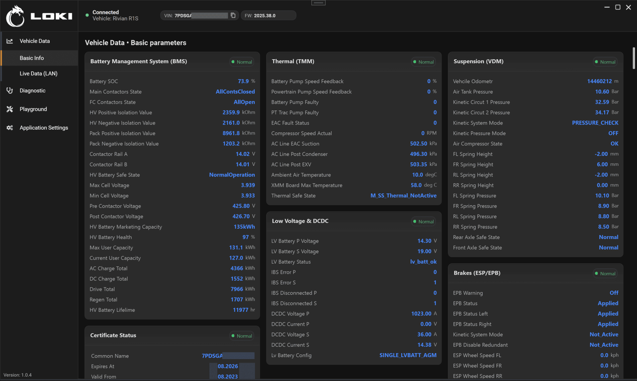Click the Suspension (VDM) Normal badge
This screenshot has width=637, height=381.
pos(605,62)
